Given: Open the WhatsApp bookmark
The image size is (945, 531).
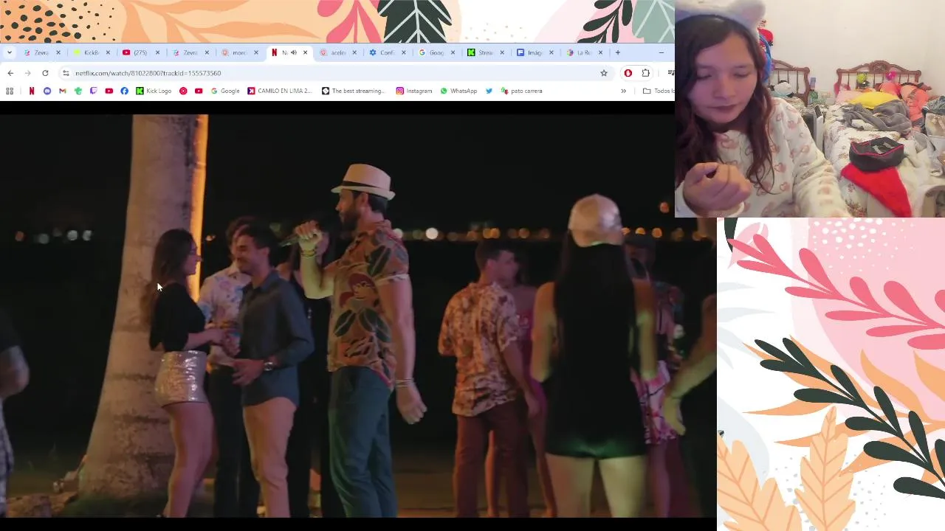Looking at the screenshot, I should [x=458, y=91].
